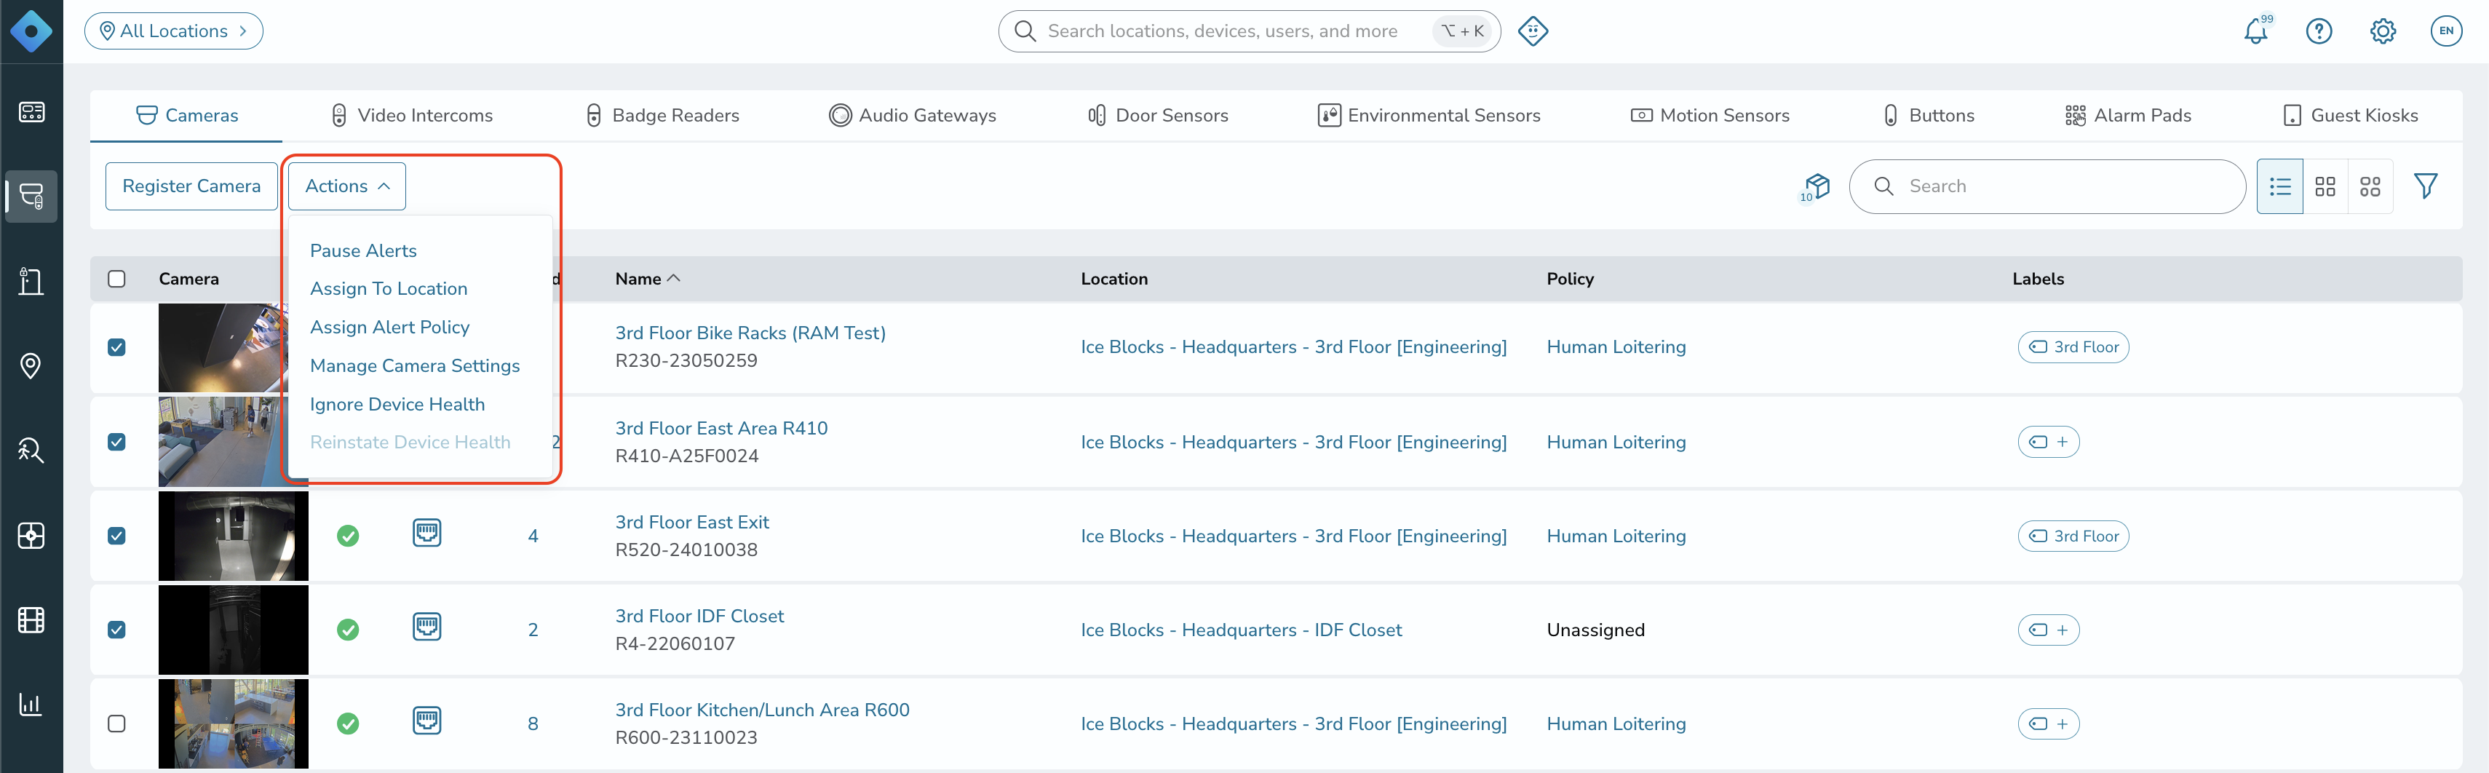This screenshot has width=2489, height=773.
Task: Switch to the Badge Readers tab
Action: 663,115
